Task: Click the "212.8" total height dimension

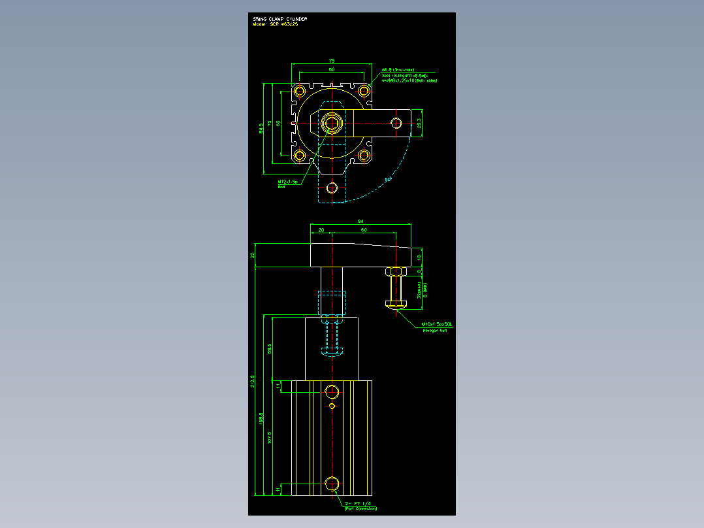Action: tap(252, 381)
